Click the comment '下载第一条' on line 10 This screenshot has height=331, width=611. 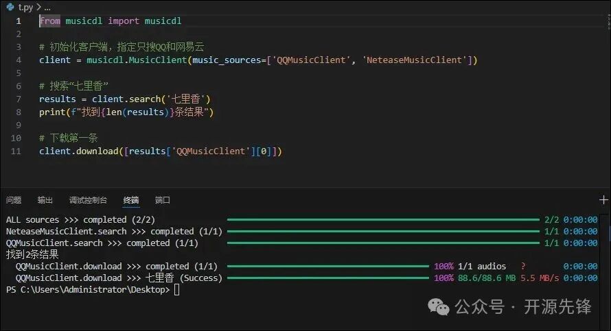coord(73,138)
